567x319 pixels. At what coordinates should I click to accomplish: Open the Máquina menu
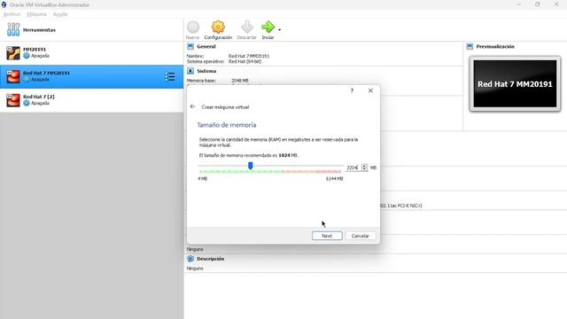click(36, 14)
